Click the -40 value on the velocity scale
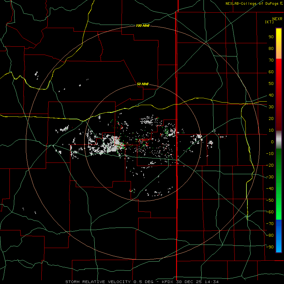The width and height of the screenshot is (284, 284). 270,189
